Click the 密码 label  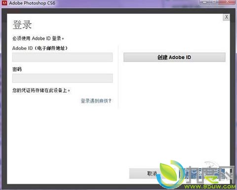17,69
